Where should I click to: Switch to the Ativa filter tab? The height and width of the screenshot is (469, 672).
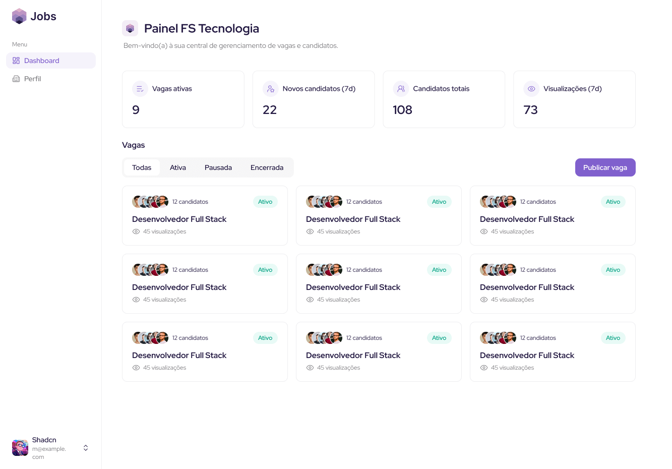[x=178, y=167]
